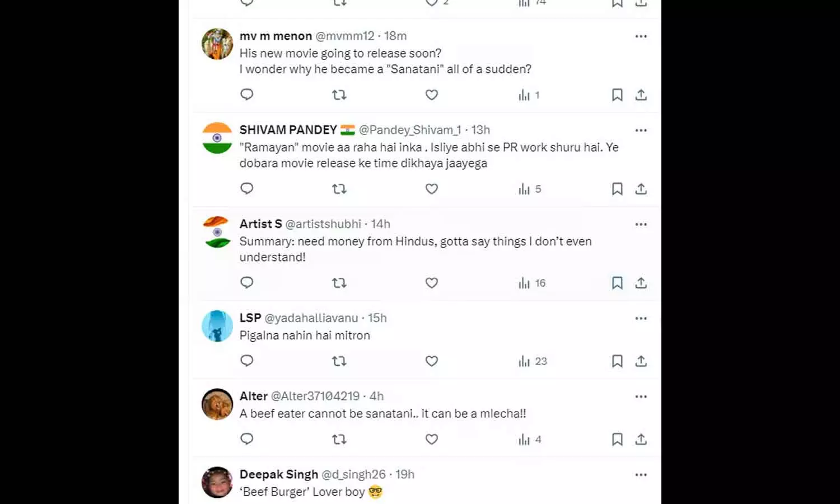The image size is (840, 504).
Task: Retweet the LSP post
Action: pos(339,361)
